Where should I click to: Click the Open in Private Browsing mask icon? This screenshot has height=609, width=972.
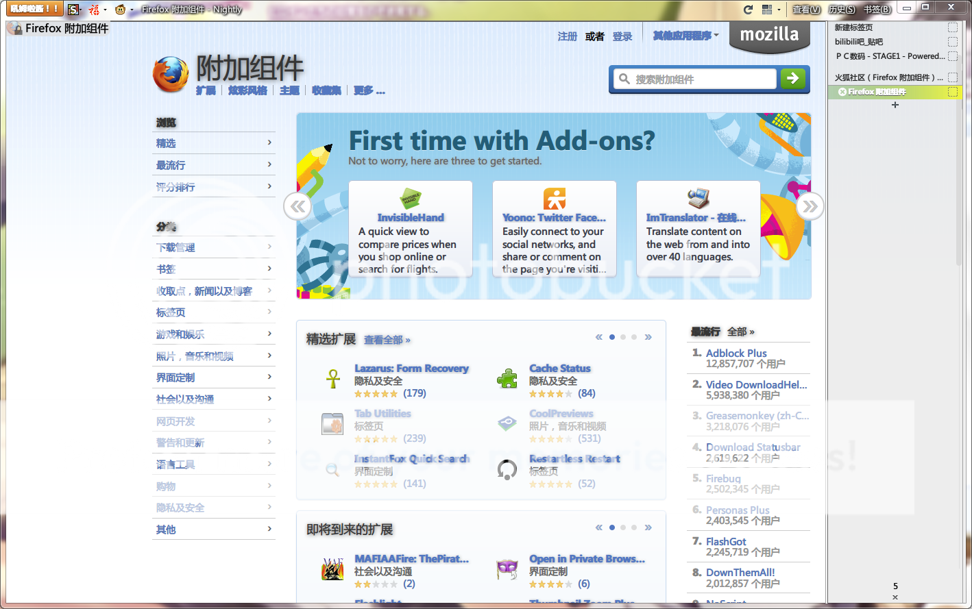tap(507, 569)
